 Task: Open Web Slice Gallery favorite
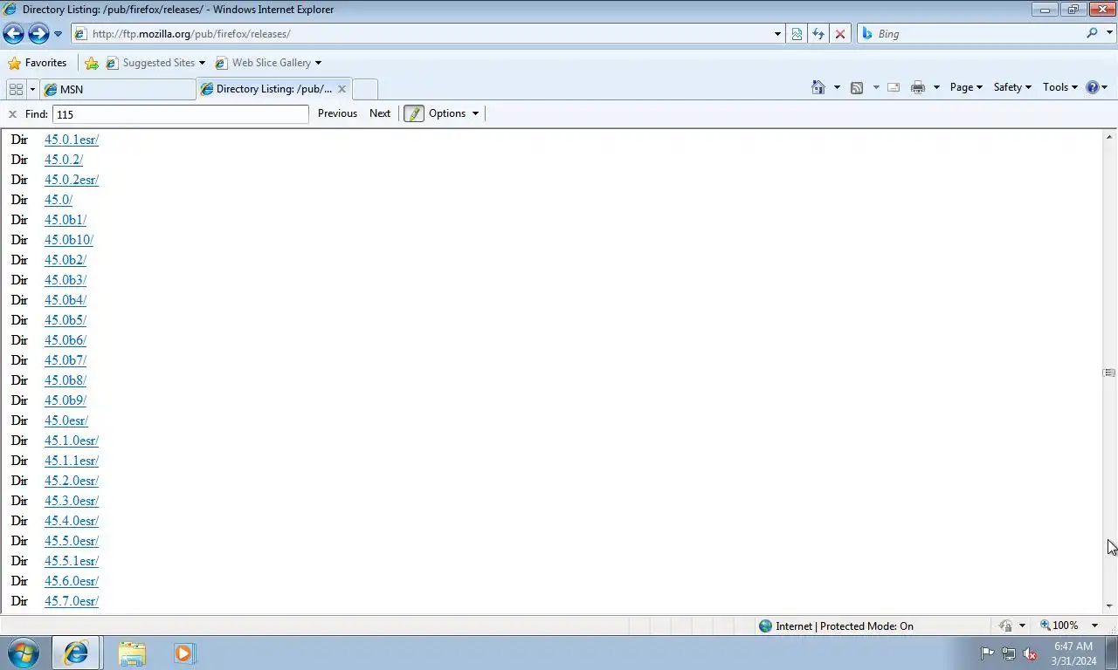[263, 63]
